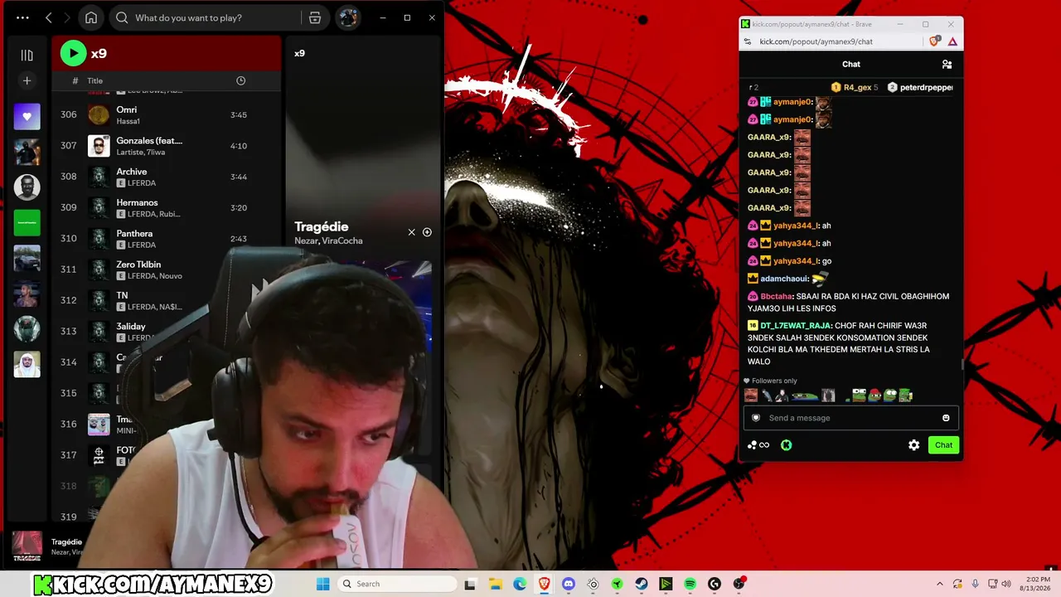Screen dimensions: 1061x597
Task: Close the Tragédie now playing panel
Action: click(411, 232)
